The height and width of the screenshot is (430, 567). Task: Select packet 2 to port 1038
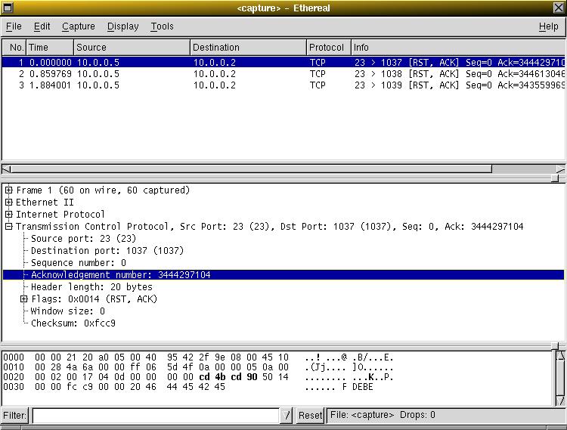pos(283,74)
